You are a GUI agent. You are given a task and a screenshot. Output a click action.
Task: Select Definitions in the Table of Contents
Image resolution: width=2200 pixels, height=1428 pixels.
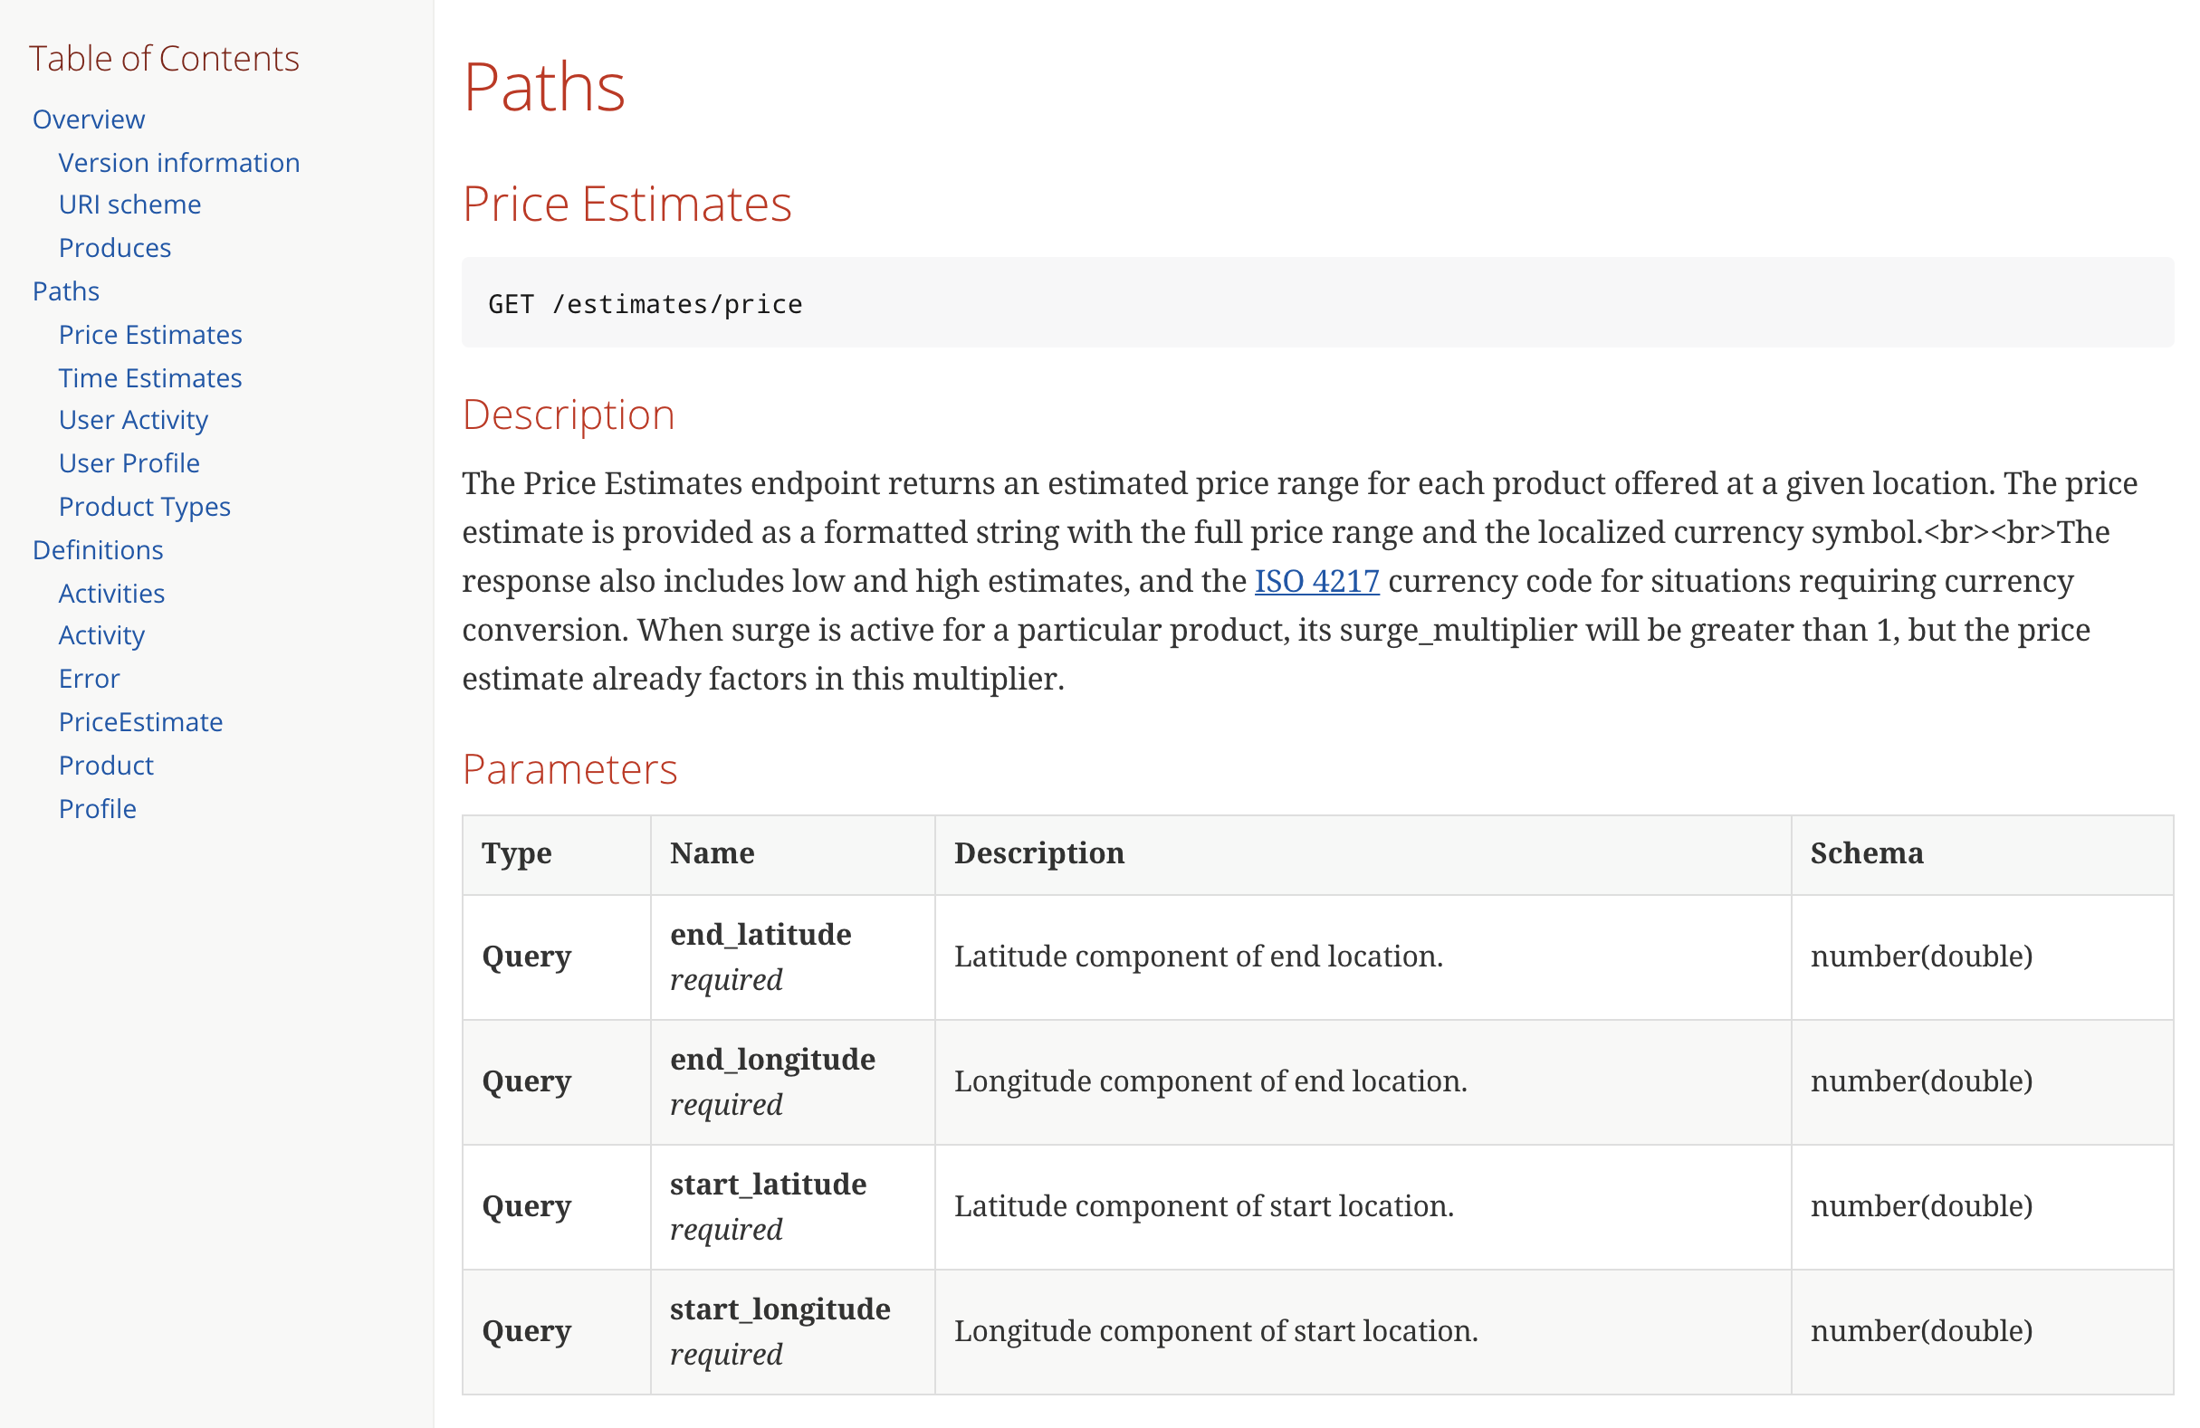pos(97,548)
